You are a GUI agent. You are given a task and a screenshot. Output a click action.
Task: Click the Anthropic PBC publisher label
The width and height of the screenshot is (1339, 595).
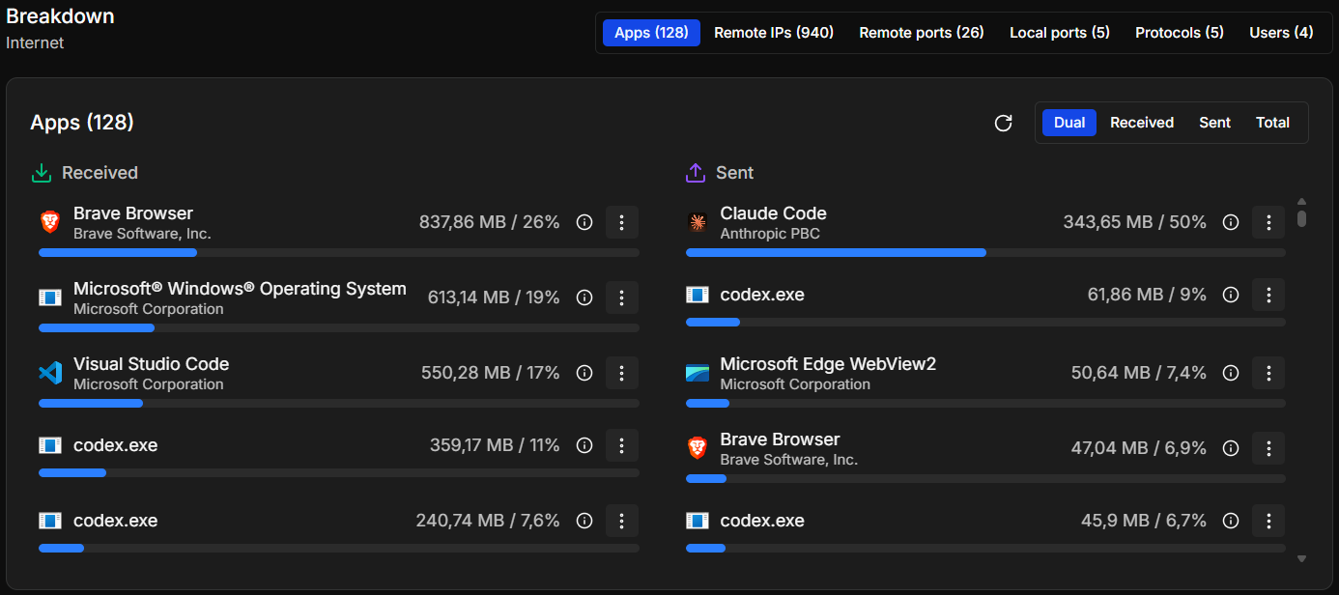(x=770, y=234)
